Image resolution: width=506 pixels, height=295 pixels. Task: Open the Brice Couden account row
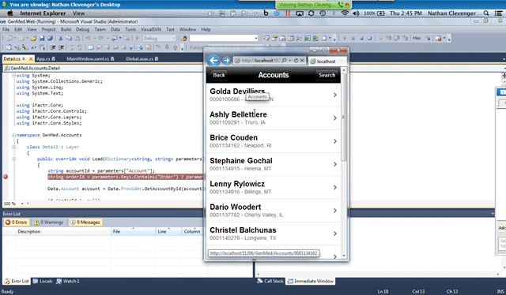274,141
